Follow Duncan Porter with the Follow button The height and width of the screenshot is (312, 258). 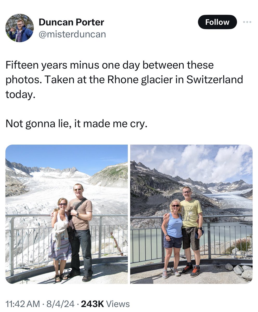217,22
